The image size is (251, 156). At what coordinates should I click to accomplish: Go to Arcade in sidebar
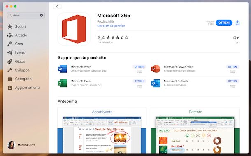click(x=21, y=35)
